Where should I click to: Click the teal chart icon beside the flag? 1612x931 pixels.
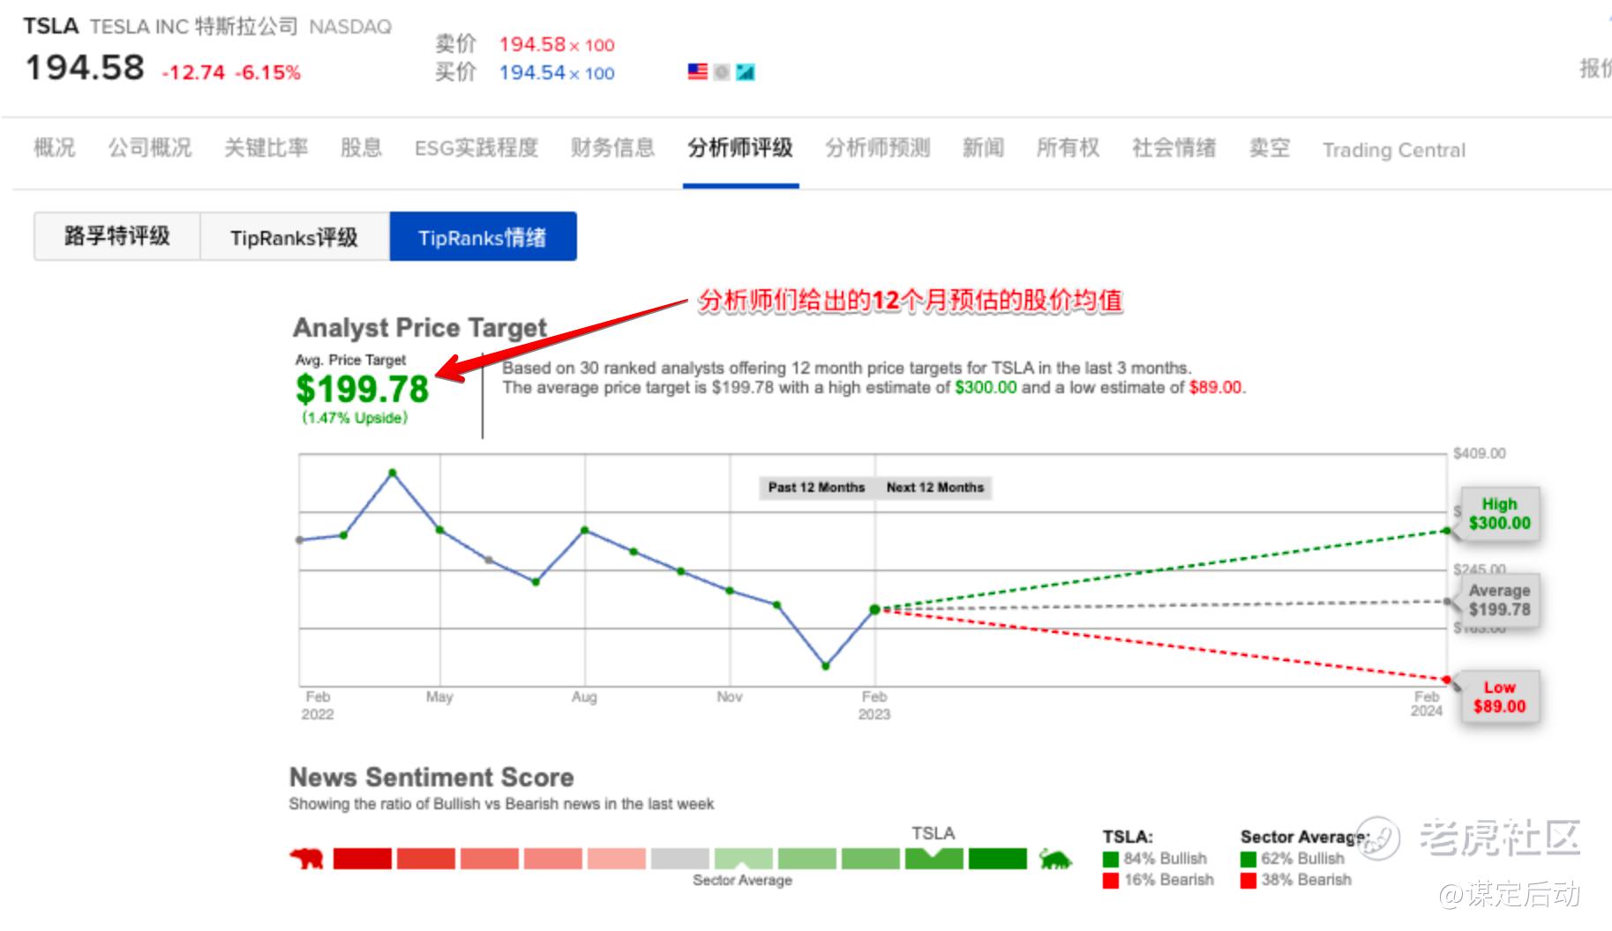click(x=745, y=72)
